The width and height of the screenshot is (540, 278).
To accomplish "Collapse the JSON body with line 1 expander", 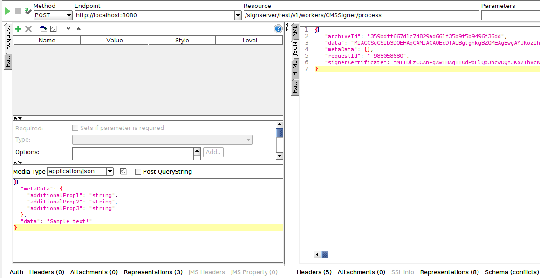I will (x=310, y=29).
